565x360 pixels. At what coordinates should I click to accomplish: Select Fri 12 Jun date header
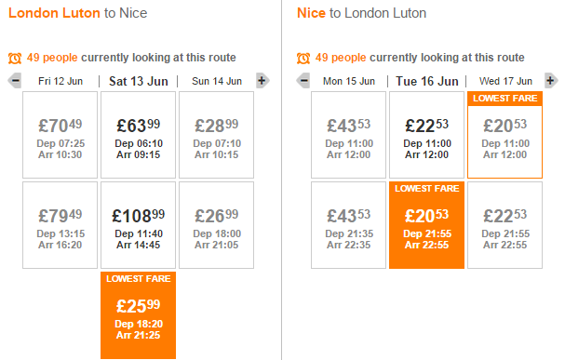tap(61, 81)
